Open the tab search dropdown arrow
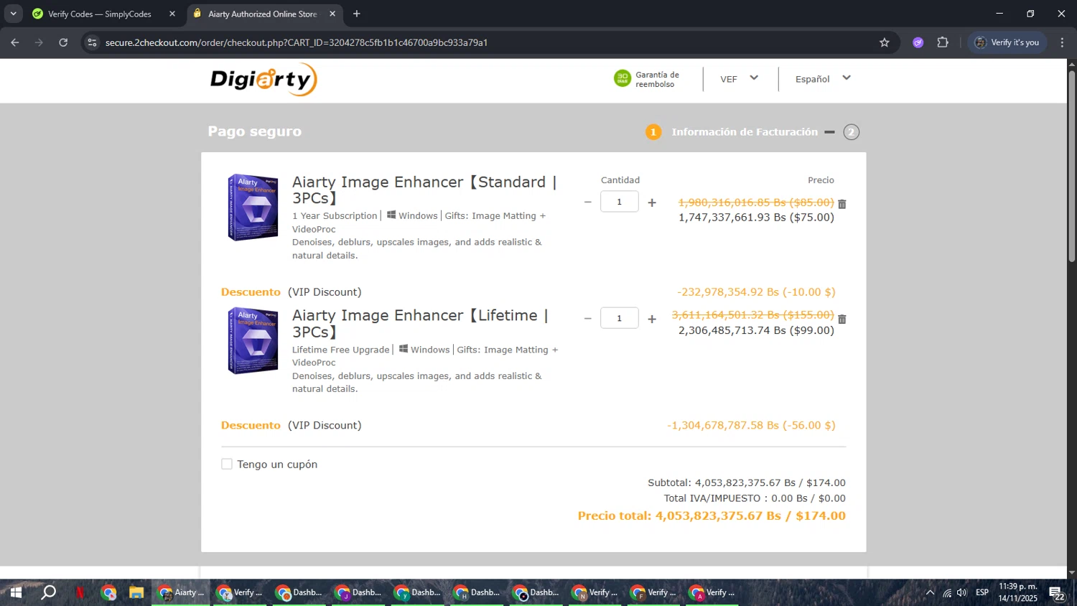 tap(13, 14)
